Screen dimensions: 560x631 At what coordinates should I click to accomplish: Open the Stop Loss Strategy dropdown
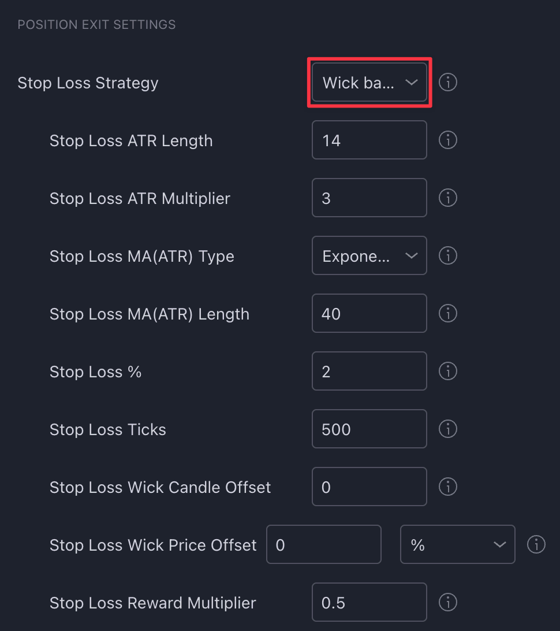pyautogui.click(x=369, y=82)
